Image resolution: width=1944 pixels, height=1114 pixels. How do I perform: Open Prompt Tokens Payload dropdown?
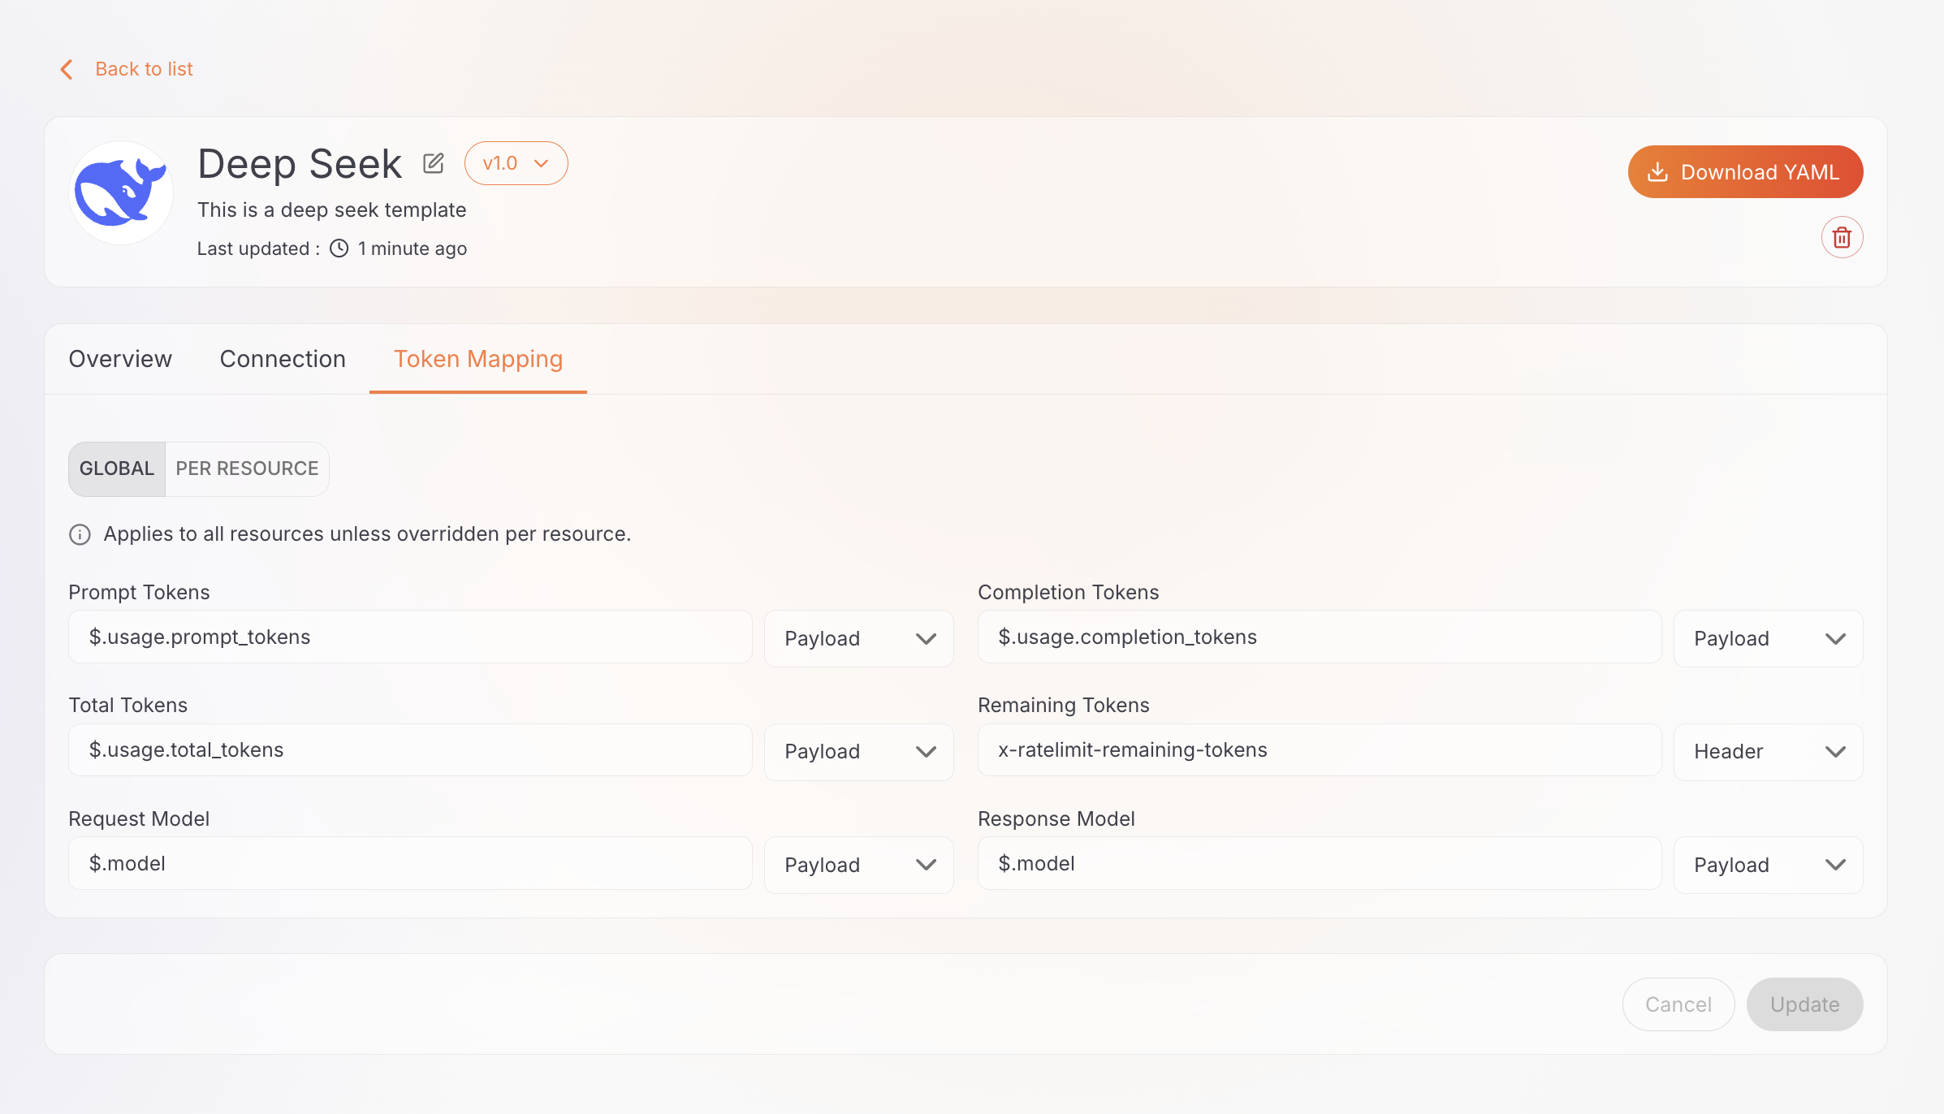[859, 638]
